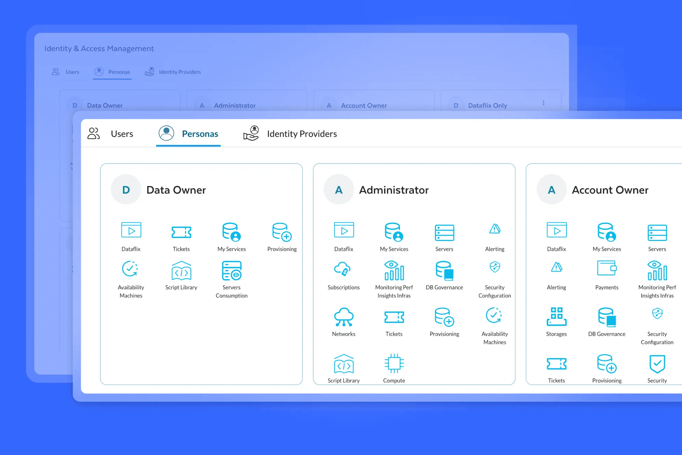Select DB Governance icon under Administrator

pyautogui.click(x=444, y=271)
